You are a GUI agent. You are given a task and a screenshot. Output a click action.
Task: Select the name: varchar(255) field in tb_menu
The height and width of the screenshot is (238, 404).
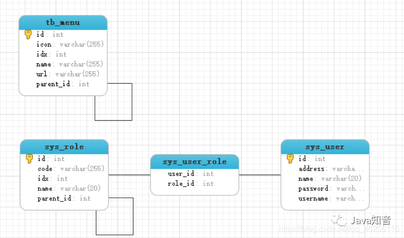70,64
